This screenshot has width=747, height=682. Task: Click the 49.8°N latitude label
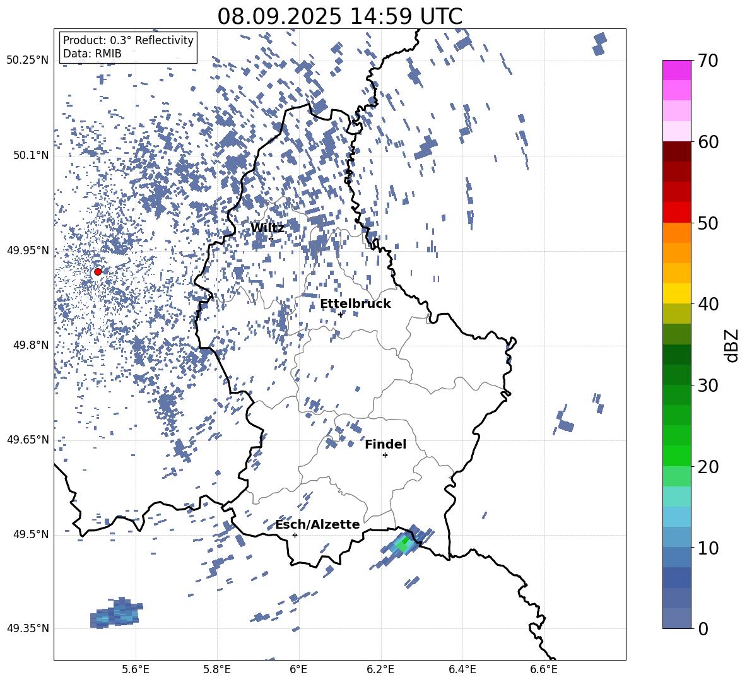click(31, 345)
